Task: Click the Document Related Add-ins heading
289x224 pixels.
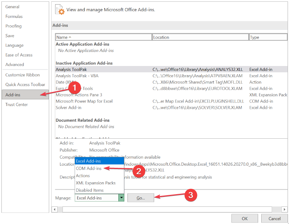Action: (83, 120)
